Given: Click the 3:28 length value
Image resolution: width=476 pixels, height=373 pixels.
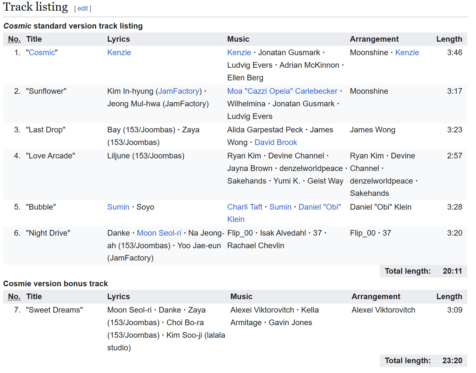Looking at the screenshot, I should point(455,207).
